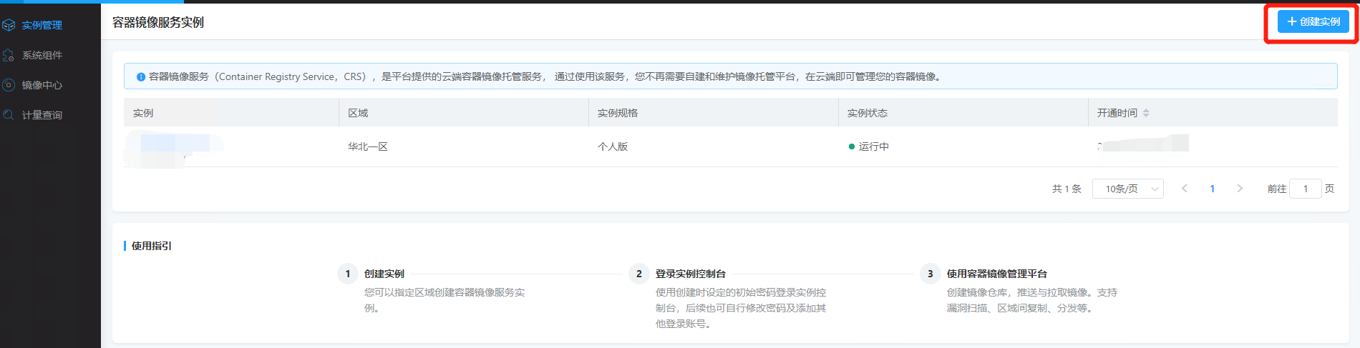Go to next page arrow in pagination

[1240, 189]
